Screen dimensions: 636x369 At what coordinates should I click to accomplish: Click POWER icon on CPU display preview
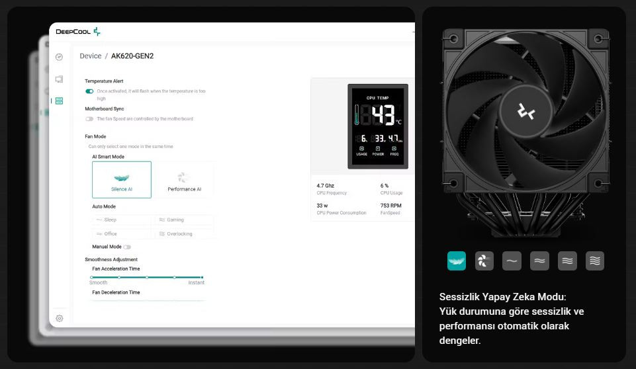point(378,149)
